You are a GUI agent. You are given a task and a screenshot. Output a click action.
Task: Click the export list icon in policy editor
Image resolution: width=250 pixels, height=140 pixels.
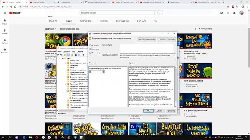pyautogui.click(x=72, y=55)
